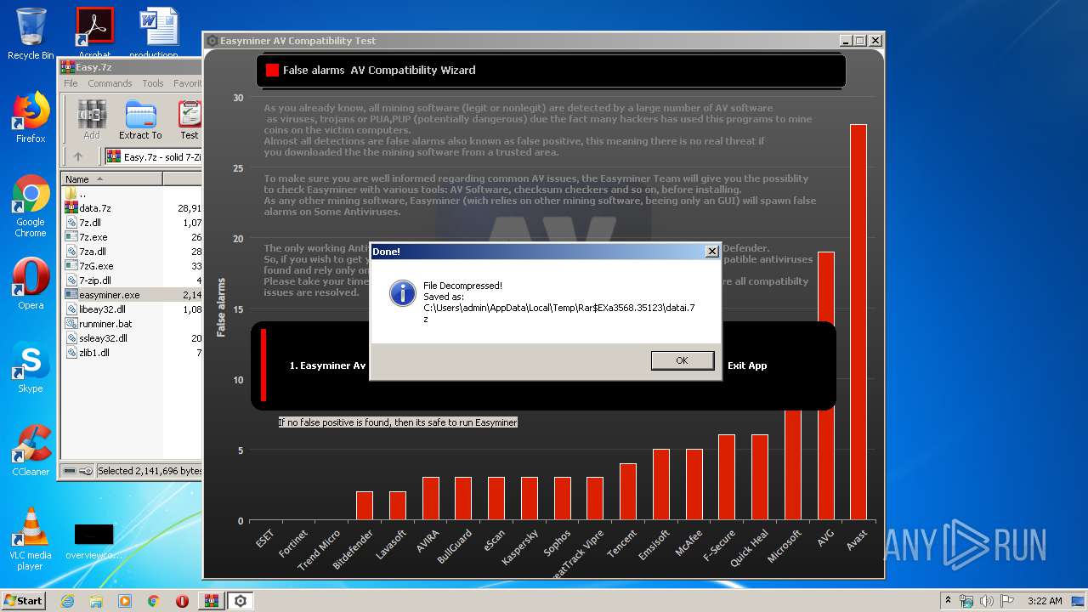
Task: Open Opera from the taskbar
Action: click(182, 601)
